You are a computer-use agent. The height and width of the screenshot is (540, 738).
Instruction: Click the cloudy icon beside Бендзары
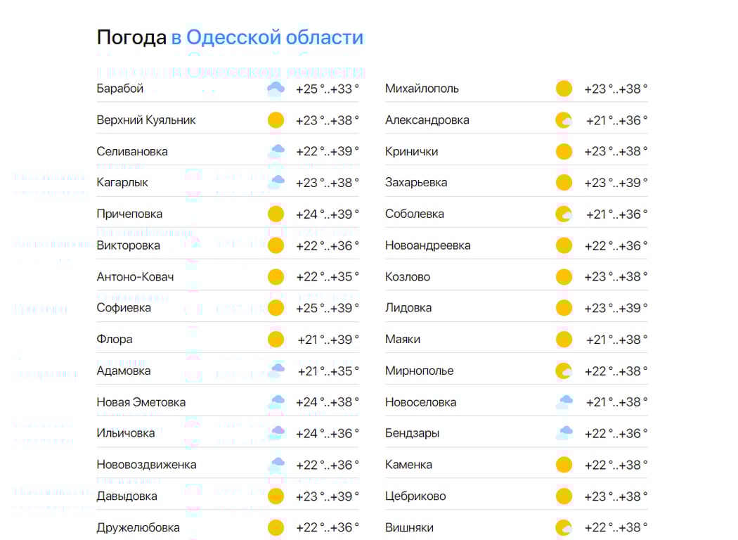[x=564, y=433]
